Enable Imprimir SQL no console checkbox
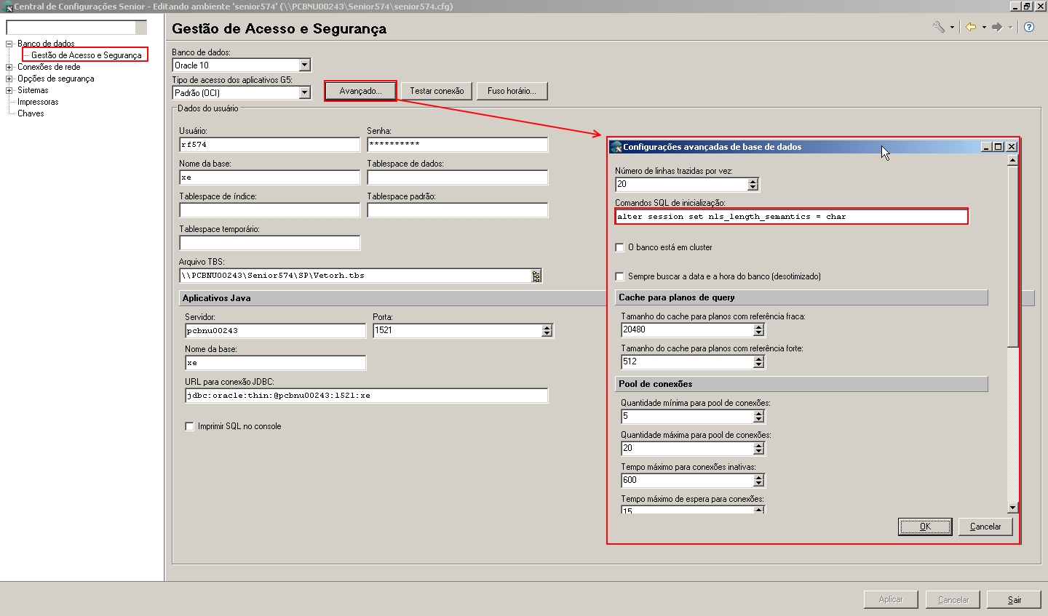Viewport: 1048px width, 616px height. [189, 426]
